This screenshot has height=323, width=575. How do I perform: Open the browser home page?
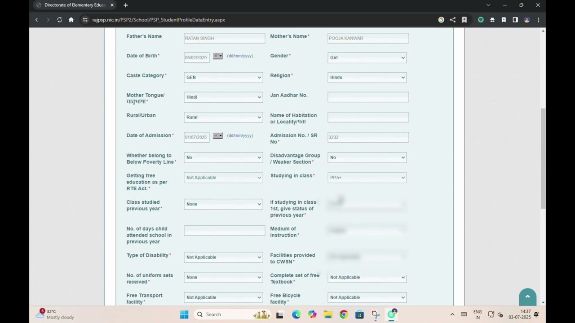click(x=71, y=20)
